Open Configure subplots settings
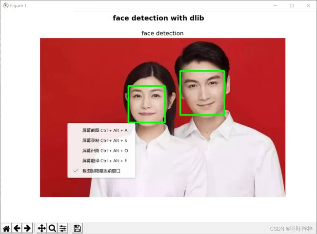This screenshot has height=234, width=317. tap(63, 228)
